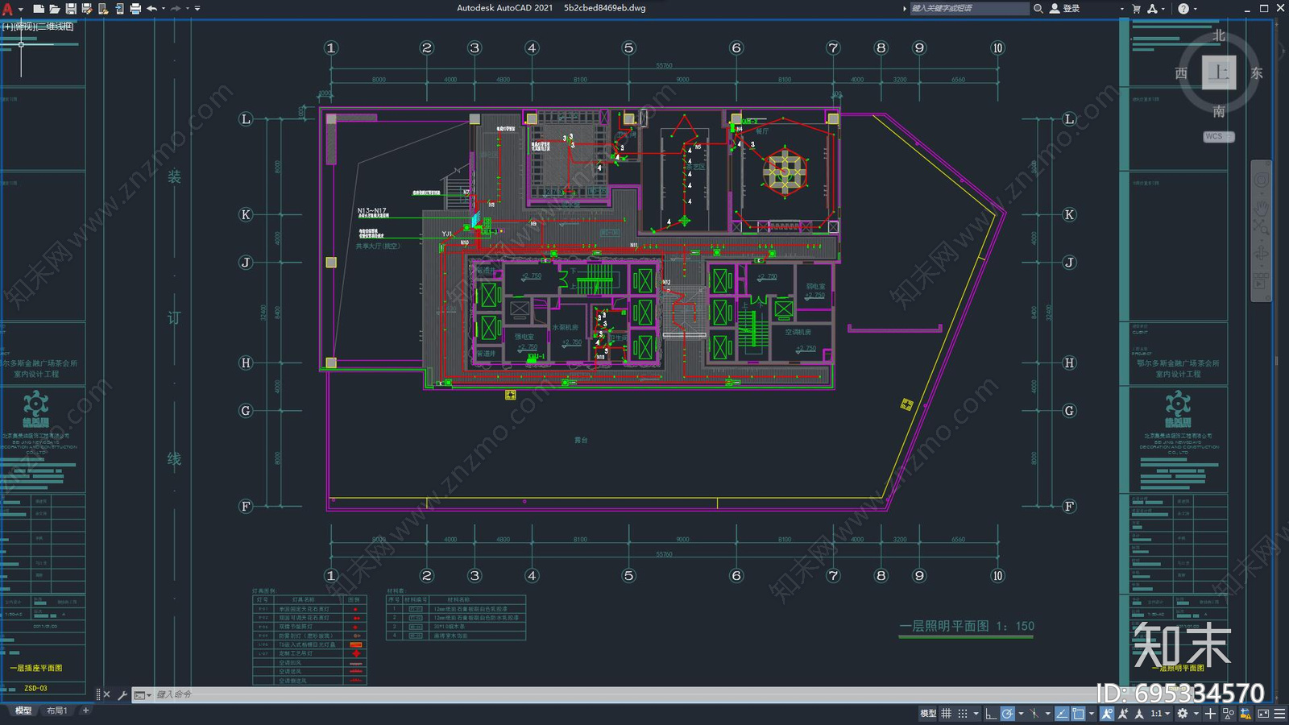Click the clean screen icon
1289x725 pixels.
1263,714
